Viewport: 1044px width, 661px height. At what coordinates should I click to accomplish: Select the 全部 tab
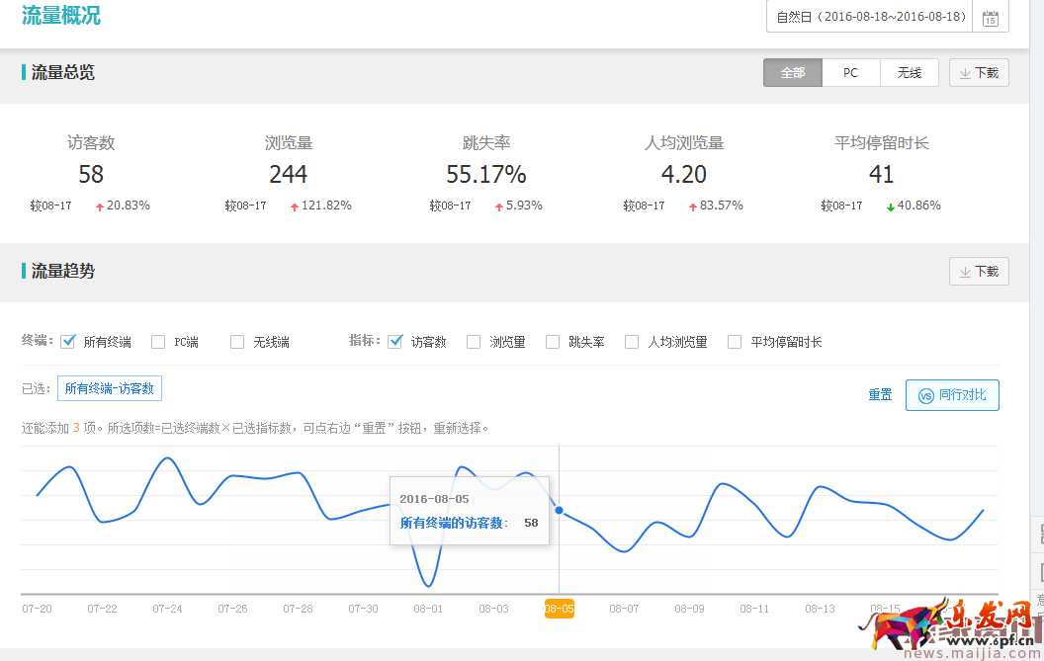pyautogui.click(x=792, y=73)
